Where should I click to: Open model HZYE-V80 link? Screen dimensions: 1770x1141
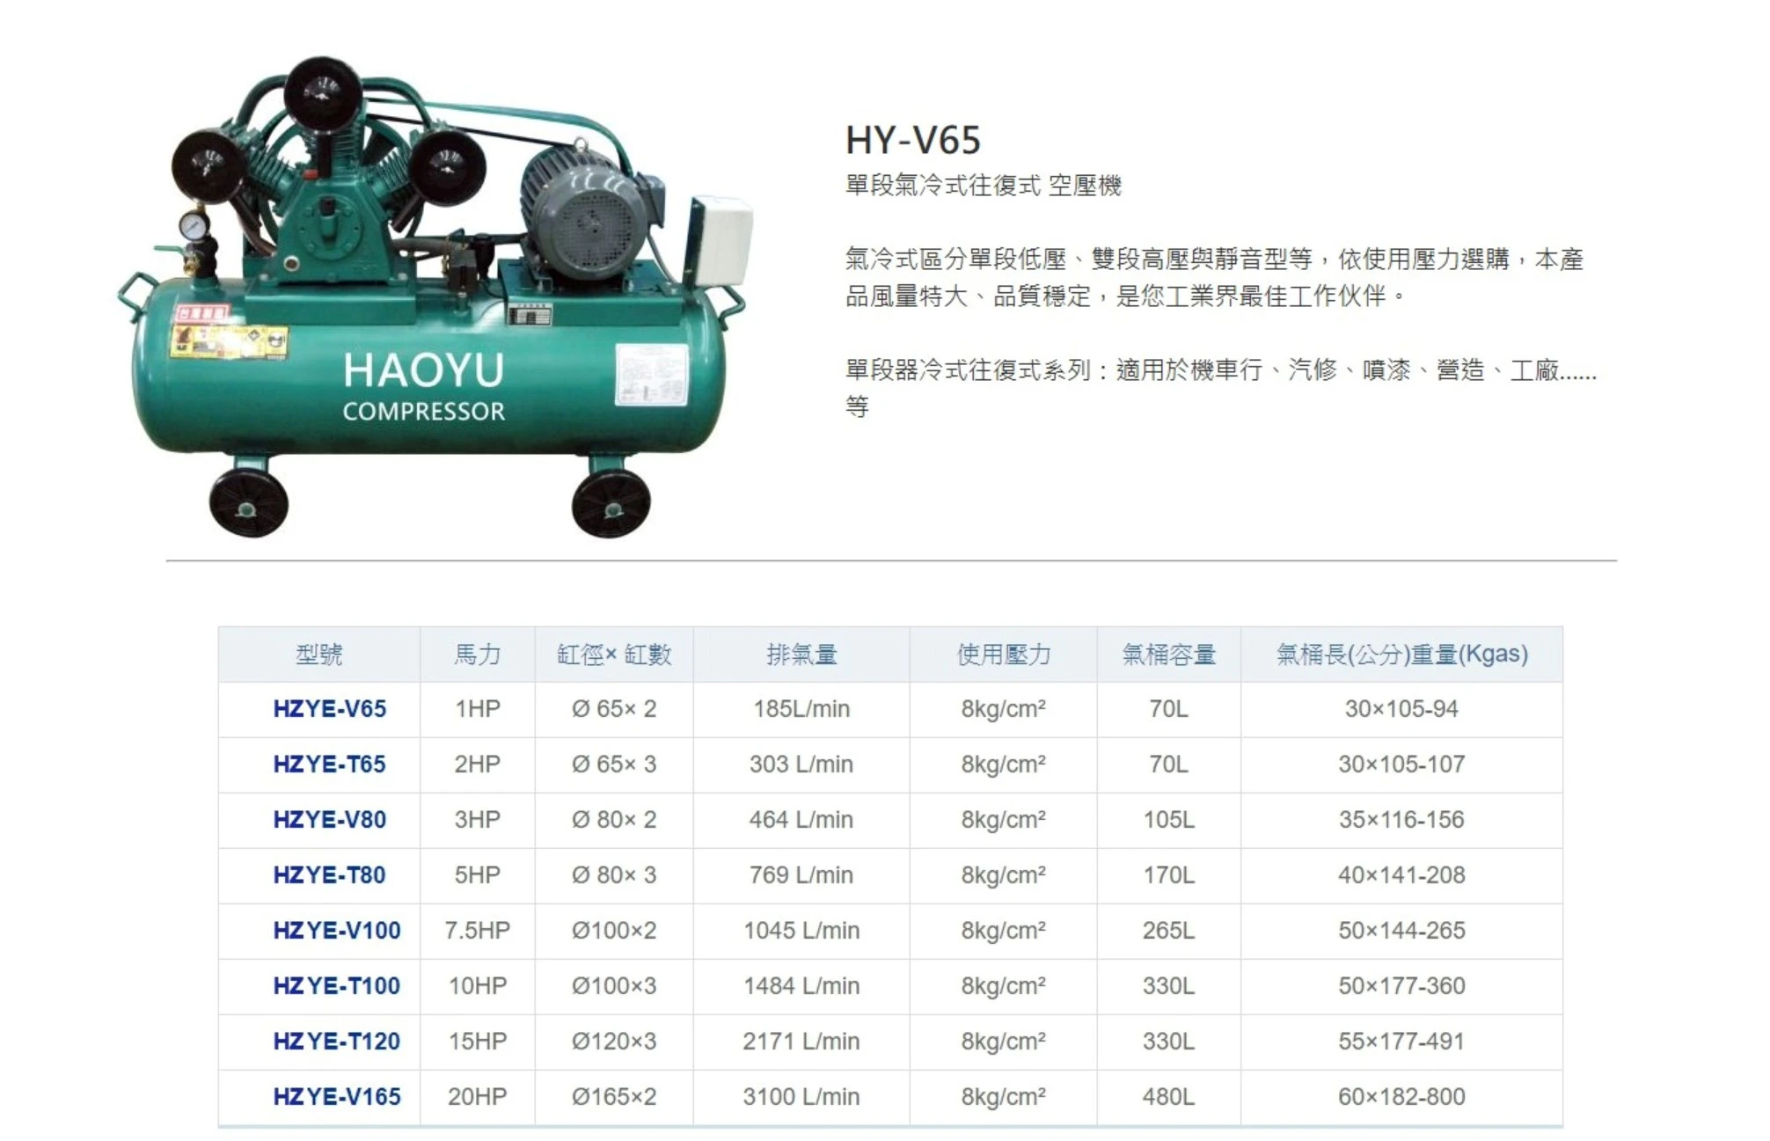[x=329, y=820]
